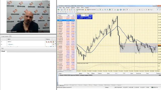Toggle the Market Watch window icon
This screenshot has height=90, width=161.
tap(65, 10)
